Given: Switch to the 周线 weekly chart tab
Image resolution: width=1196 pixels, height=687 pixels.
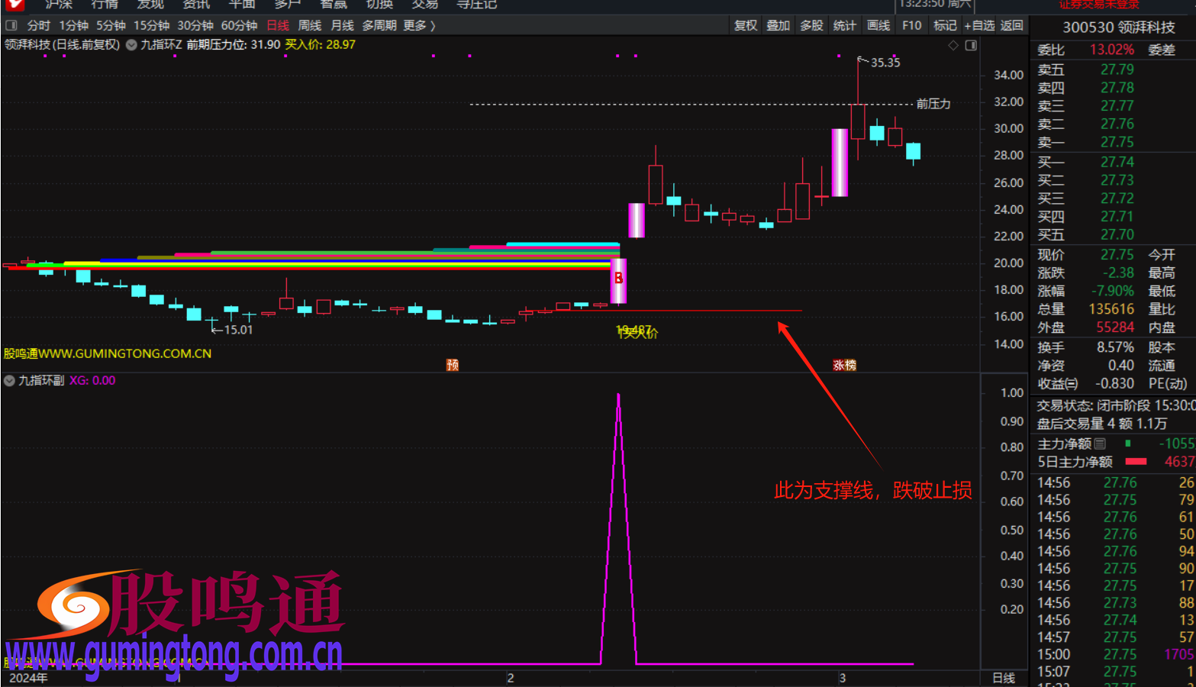Looking at the screenshot, I should [309, 25].
